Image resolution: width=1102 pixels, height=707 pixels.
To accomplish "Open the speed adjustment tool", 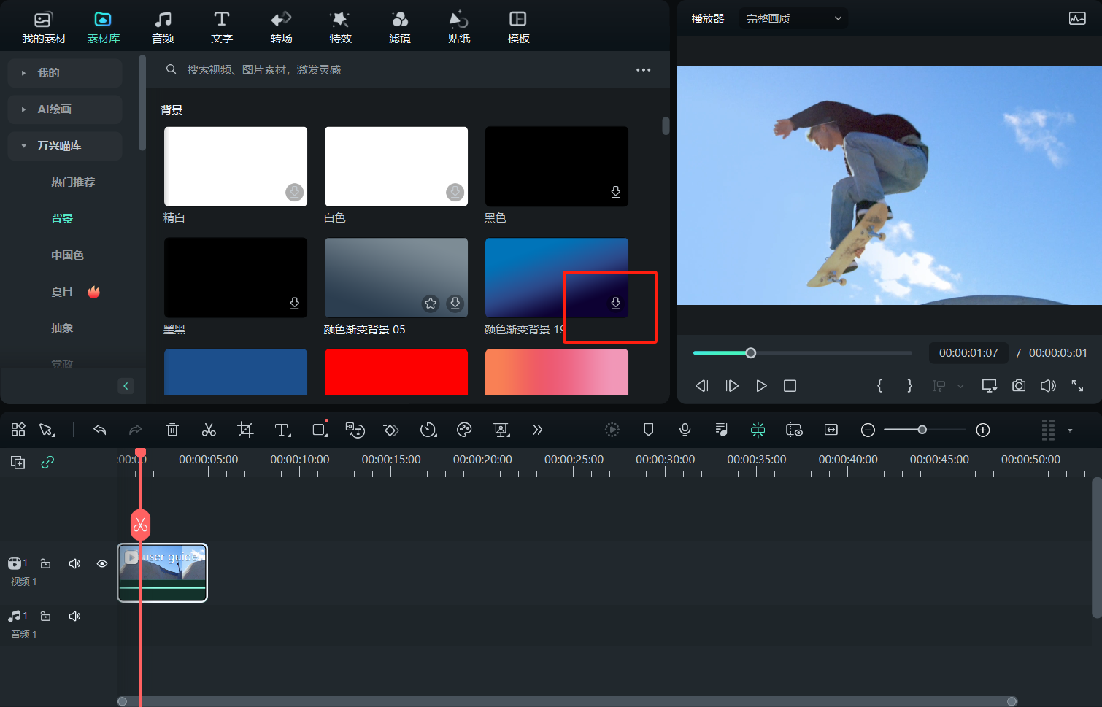I will point(428,430).
